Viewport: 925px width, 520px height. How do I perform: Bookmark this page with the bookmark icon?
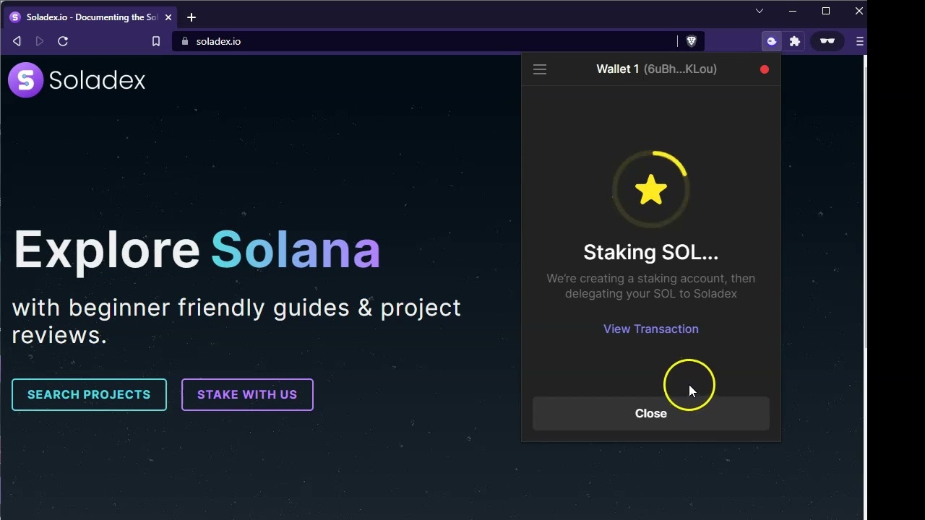(155, 41)
